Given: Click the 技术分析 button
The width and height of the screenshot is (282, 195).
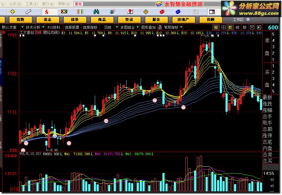Looking at the screenshot, I should tap(33, 27).
